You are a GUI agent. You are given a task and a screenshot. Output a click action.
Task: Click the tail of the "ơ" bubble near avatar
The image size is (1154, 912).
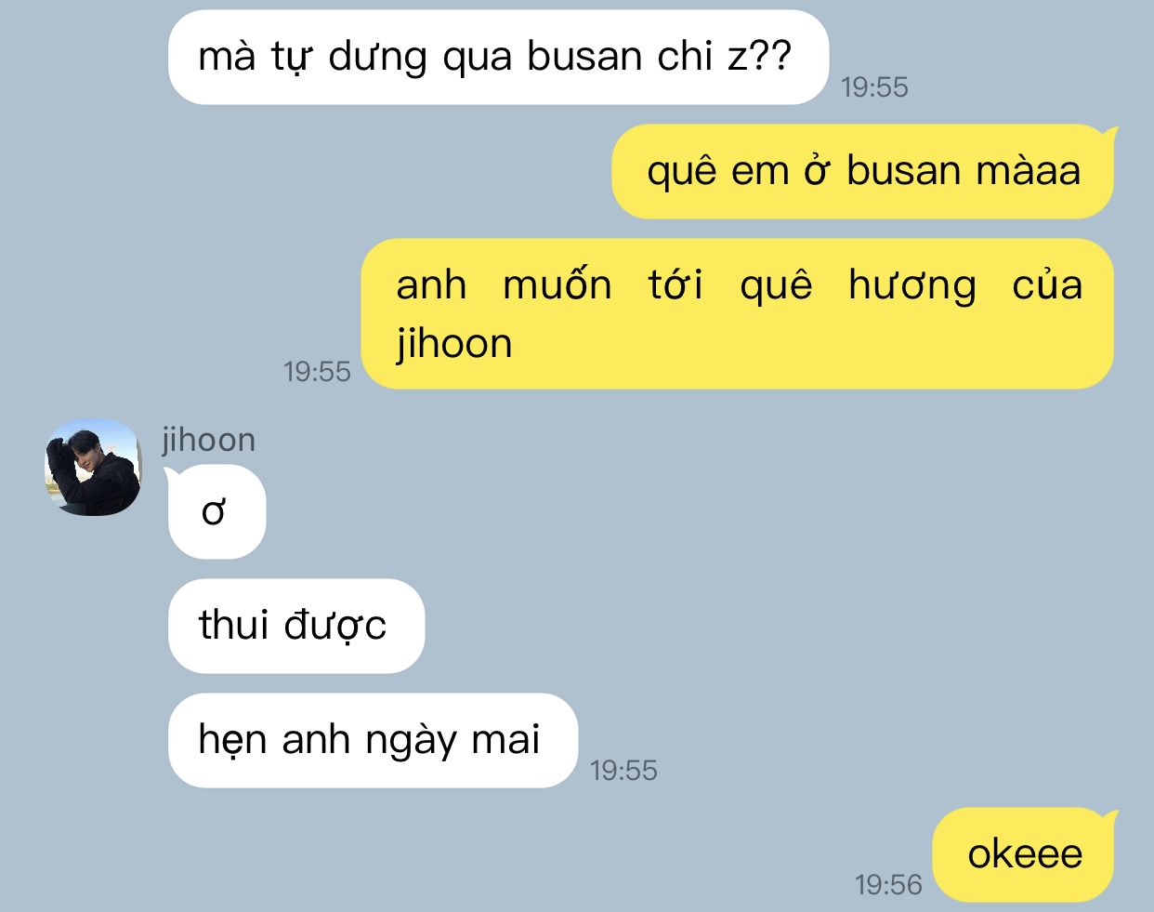[x=175, y=476]
